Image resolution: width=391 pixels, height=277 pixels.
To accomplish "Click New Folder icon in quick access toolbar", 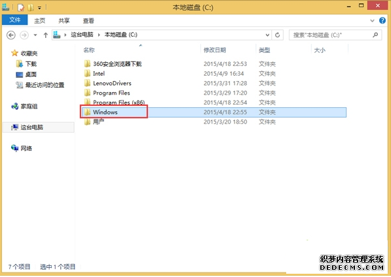I will [31, 8].
